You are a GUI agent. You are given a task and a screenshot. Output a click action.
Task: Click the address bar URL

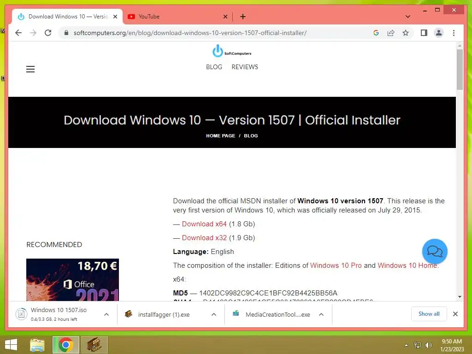click(x=190, y=33)
